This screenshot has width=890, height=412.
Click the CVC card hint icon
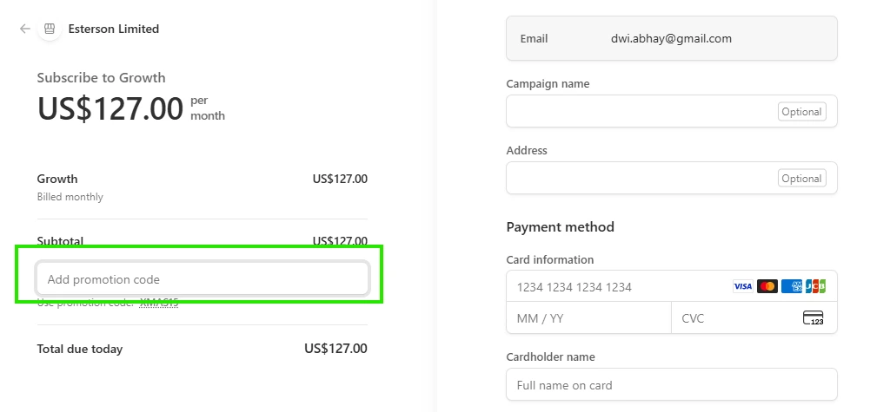tap(813, 318)
